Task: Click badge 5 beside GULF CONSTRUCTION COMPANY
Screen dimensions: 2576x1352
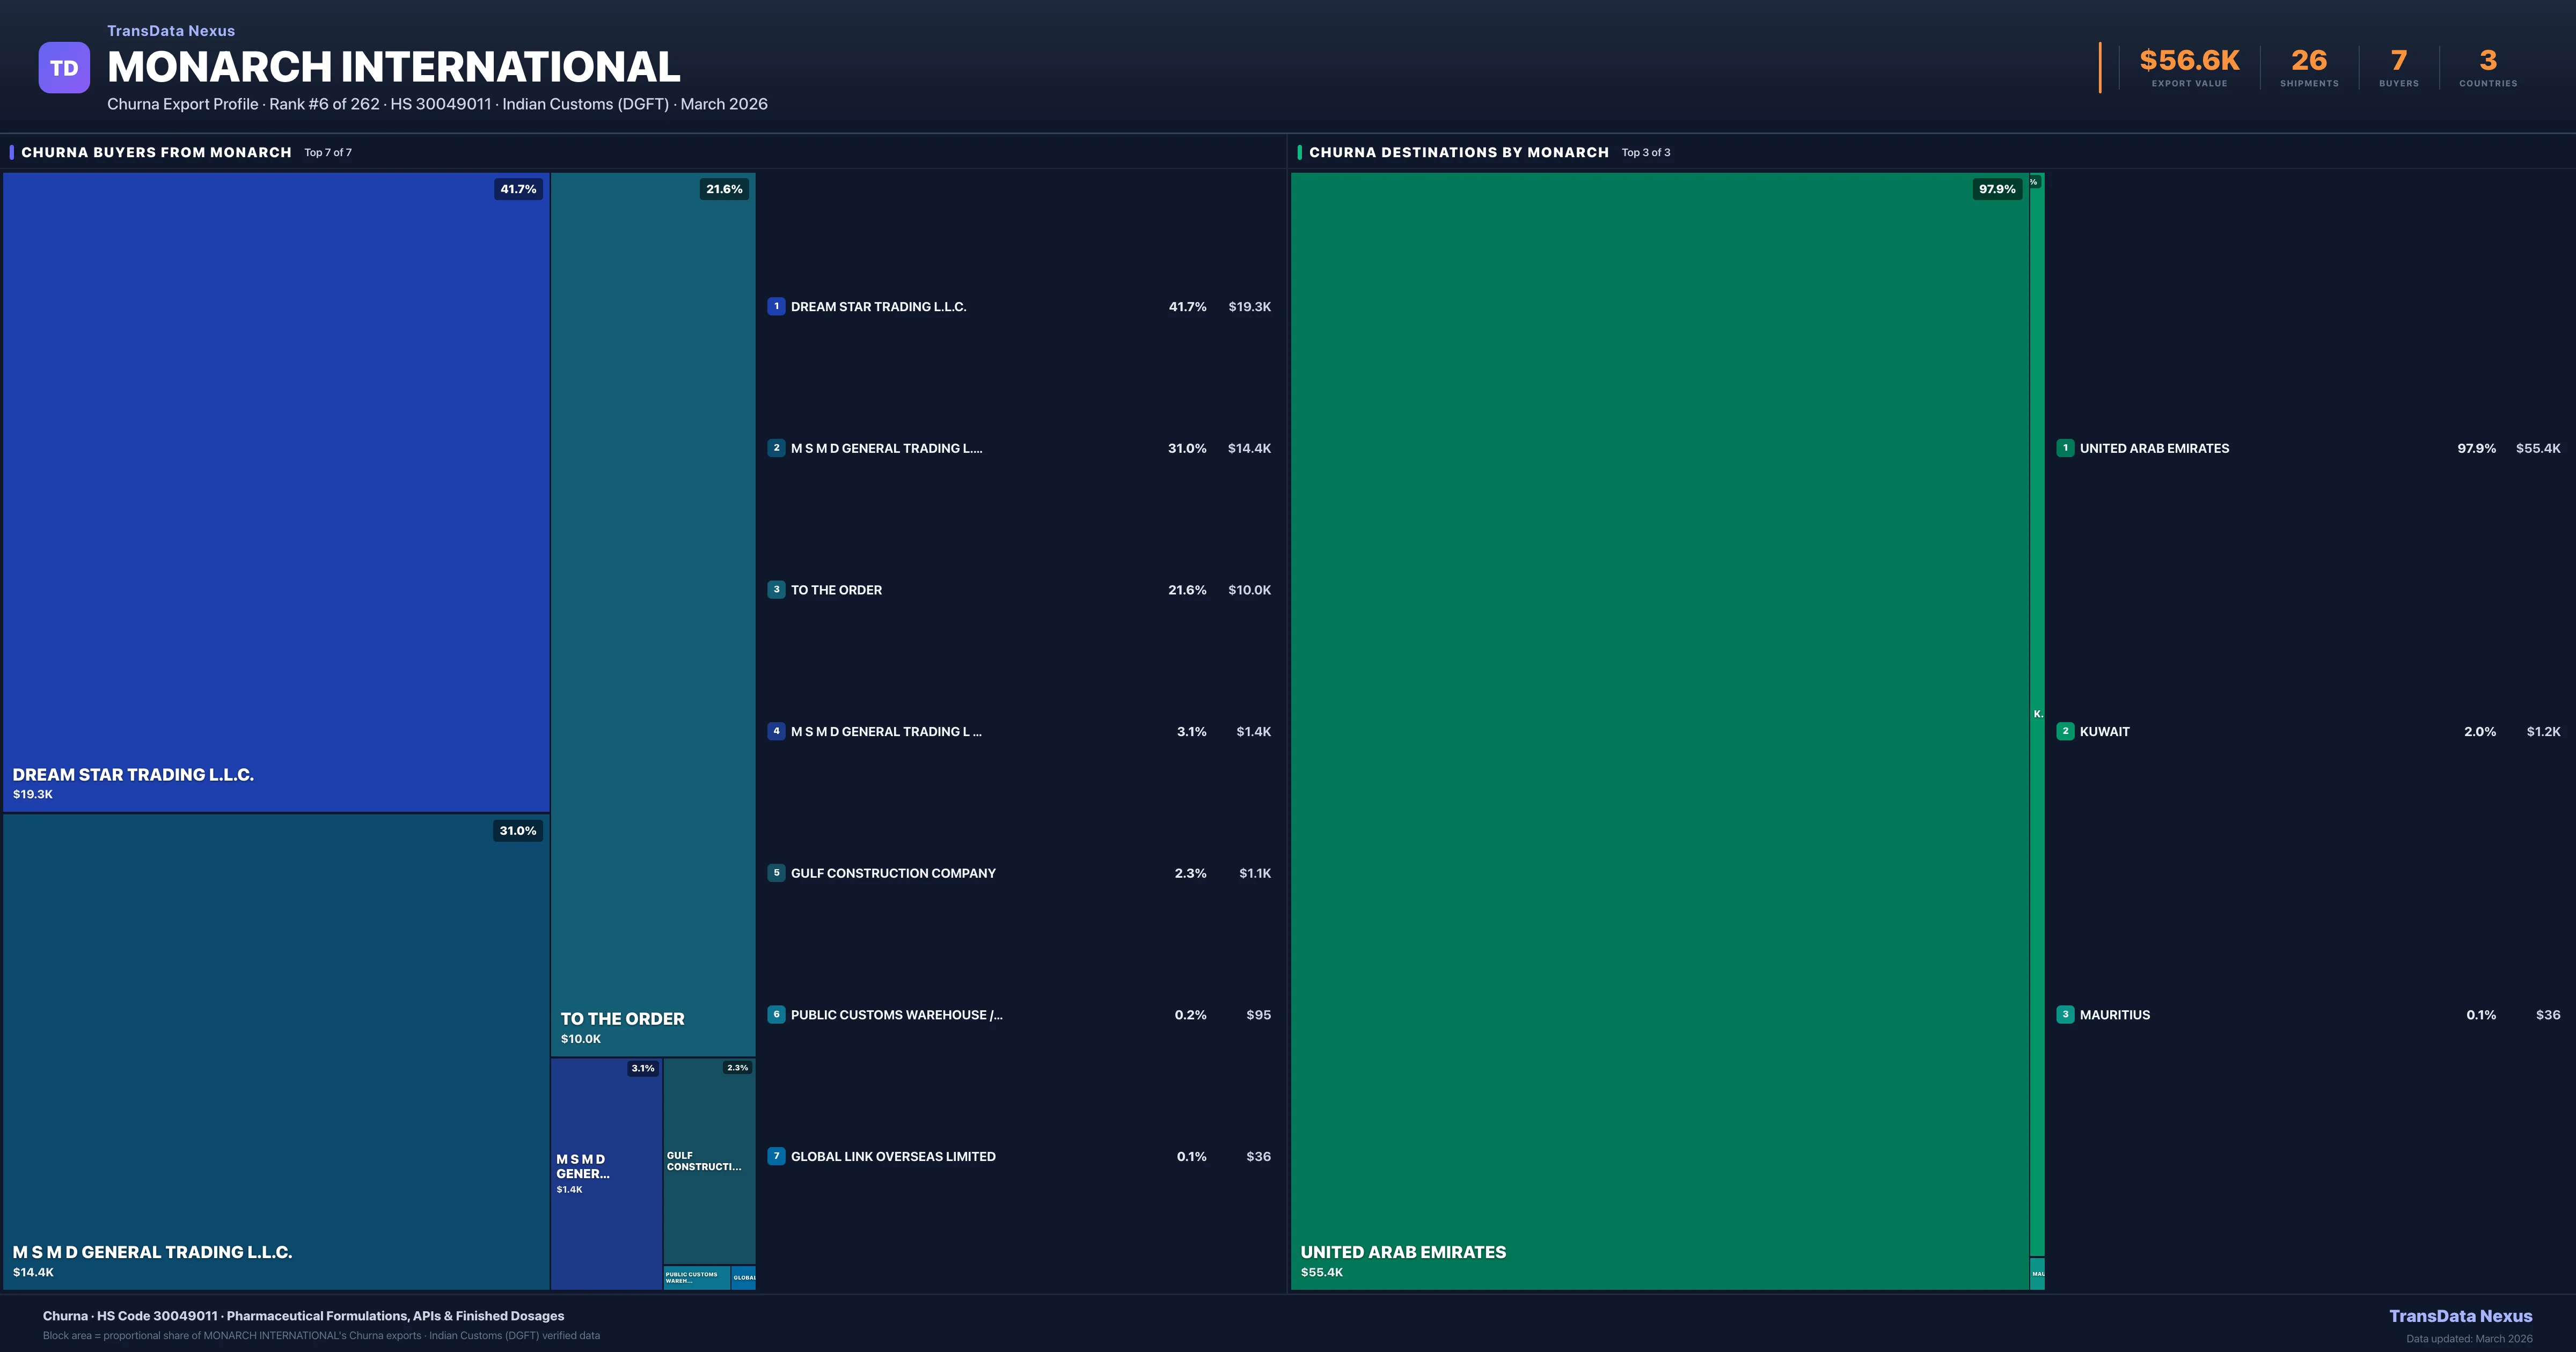Action: 777,873
